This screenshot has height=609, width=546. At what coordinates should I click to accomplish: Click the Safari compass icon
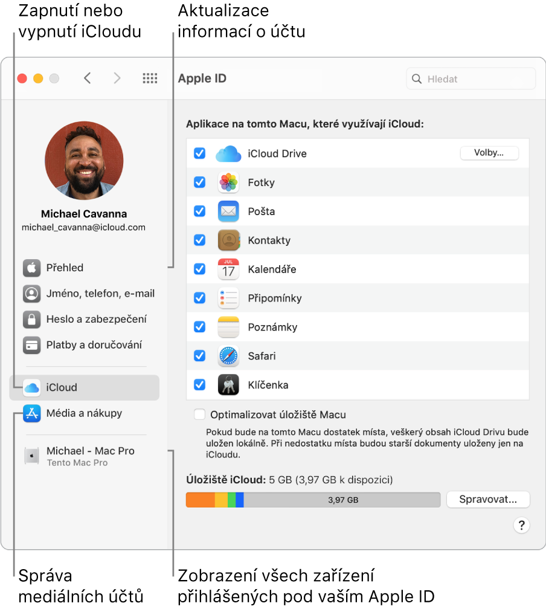click(228, 356)
